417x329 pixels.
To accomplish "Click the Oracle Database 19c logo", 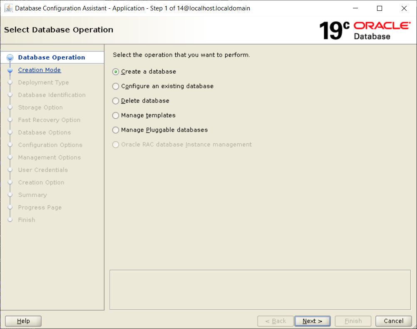I will coord(365,30).
